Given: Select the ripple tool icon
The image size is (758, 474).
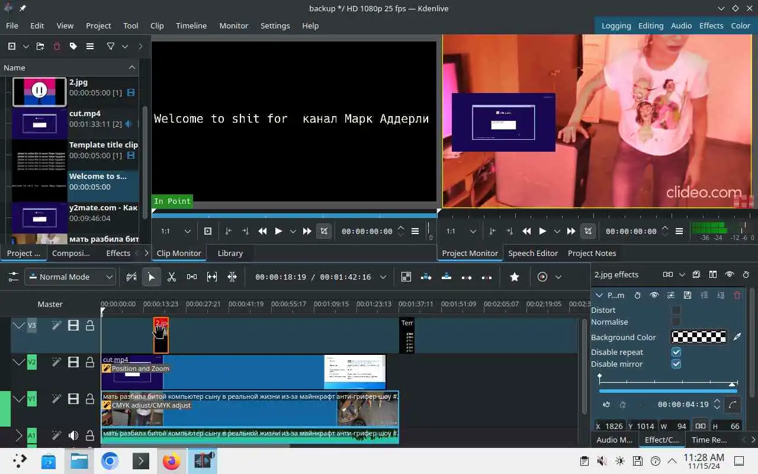Looking at the screenshot, I should coord(232,277).
